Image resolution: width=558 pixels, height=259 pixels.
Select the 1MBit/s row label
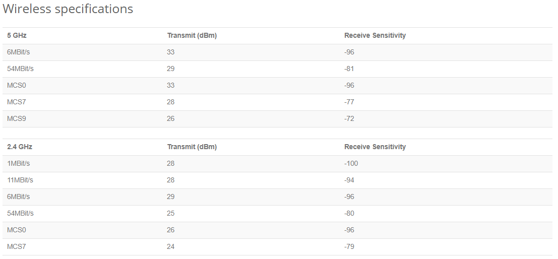tap(19, 164)
